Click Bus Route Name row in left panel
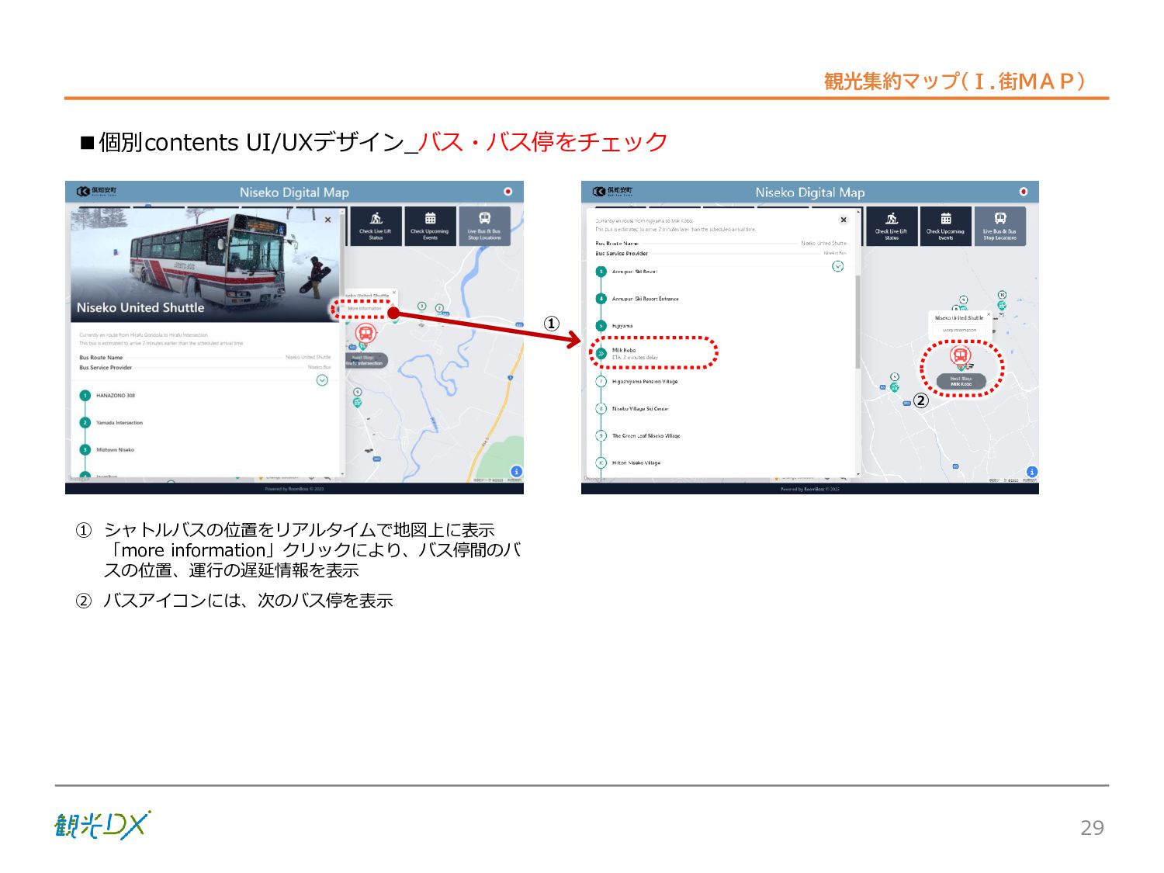 [205, 358]
